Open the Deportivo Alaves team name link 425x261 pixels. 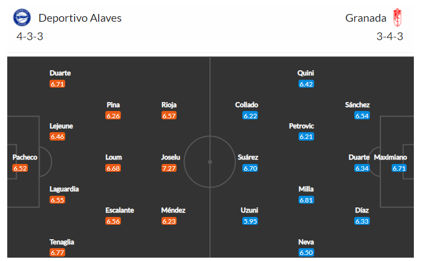[80, 18]
